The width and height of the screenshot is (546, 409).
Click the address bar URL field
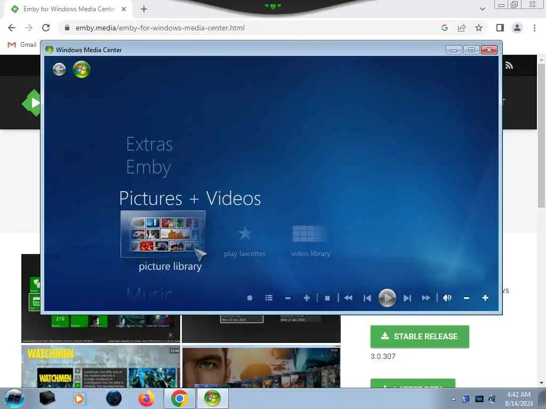[160, 28]
